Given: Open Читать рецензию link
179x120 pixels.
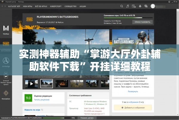Looking at the screenshot, I should point(42,99).
